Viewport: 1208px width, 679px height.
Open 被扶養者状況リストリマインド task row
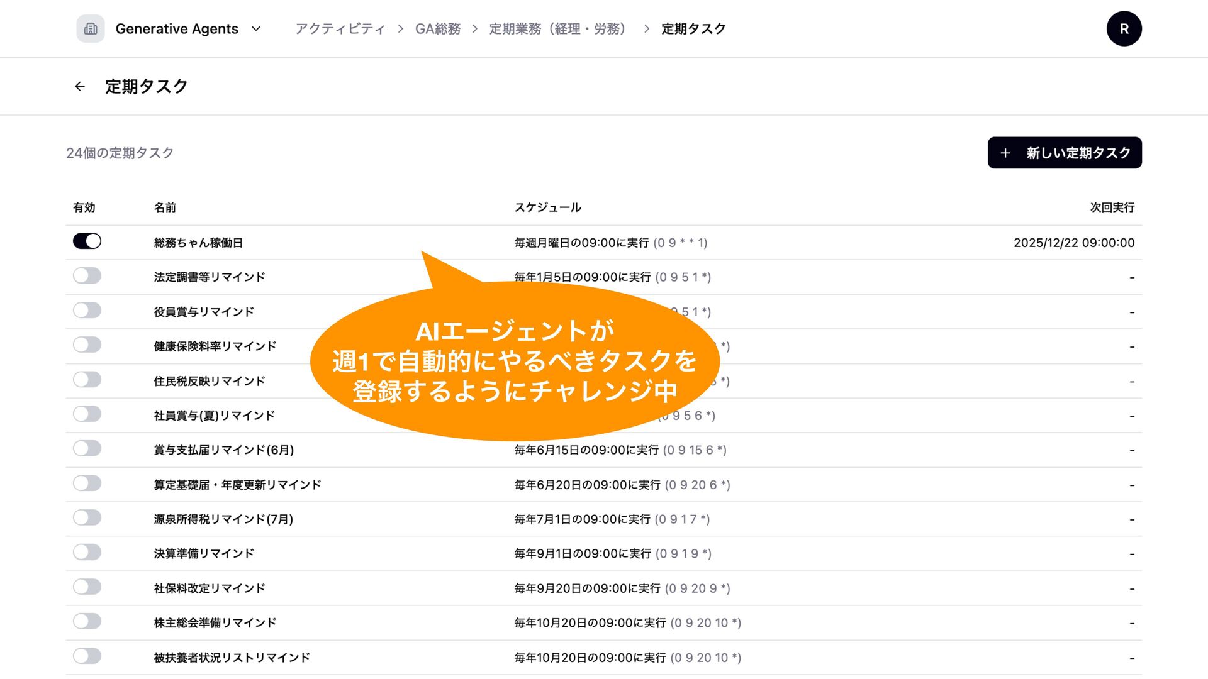pos(232,658)
